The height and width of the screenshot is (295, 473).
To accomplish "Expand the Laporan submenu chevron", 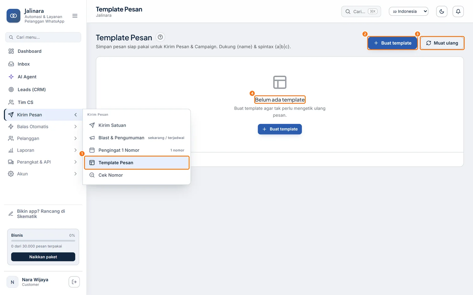I will (75, 150).
